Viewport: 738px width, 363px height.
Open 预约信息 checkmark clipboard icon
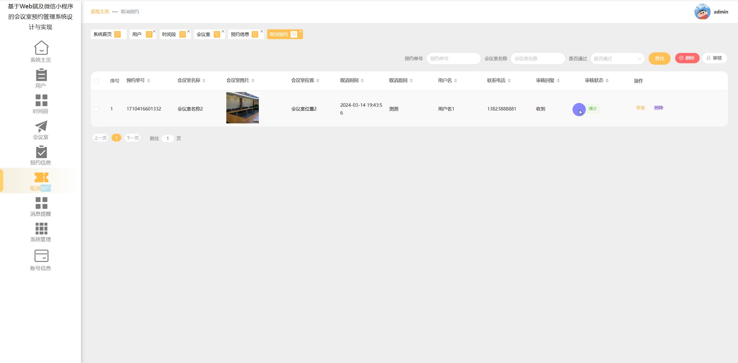[41, 152]
